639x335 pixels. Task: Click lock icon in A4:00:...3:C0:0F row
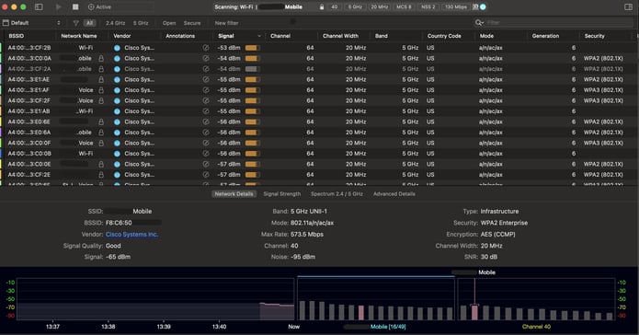pos(101,143)
